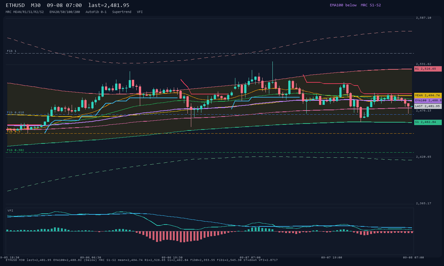Click the 2,420.65 price axis label
444x266 pixels.
[x=424, y=157]
